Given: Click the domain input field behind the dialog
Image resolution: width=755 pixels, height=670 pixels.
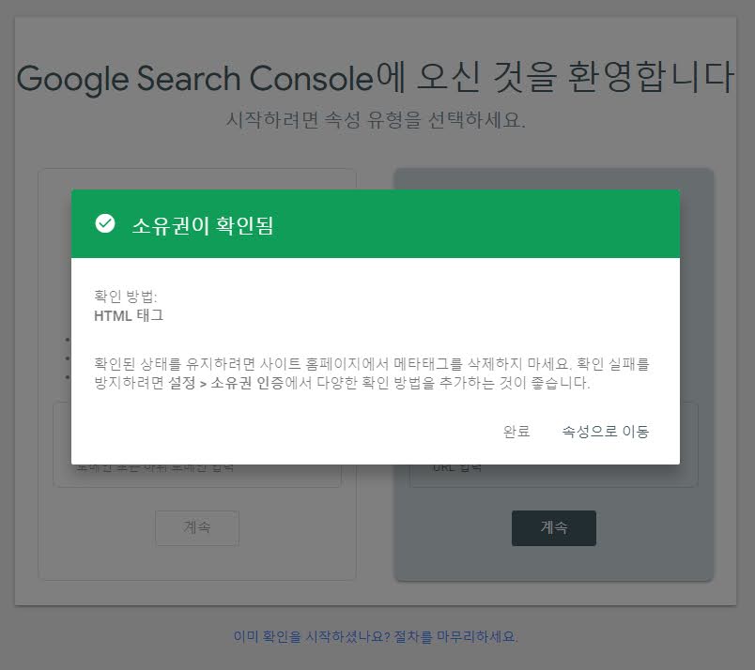Looking at the screenshot, I should tap(197, 476).
